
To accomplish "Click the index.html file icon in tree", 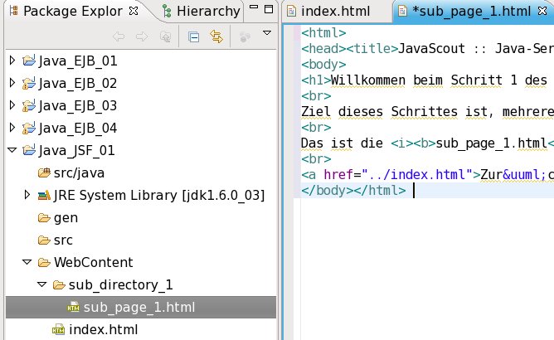I will click(x=59, y=330).
